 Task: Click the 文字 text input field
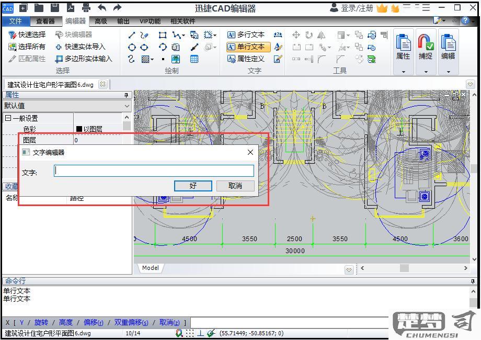point(154,171)
